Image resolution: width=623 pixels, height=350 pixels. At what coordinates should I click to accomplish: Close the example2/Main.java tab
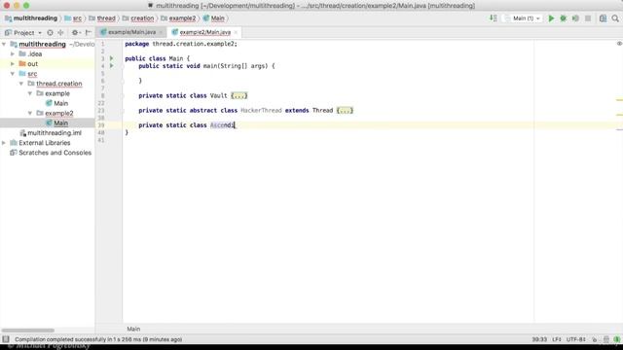[x=236, y=32]
